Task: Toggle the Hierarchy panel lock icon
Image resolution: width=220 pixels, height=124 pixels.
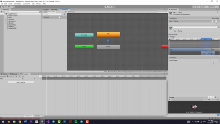Action: [x=38, y=10]
